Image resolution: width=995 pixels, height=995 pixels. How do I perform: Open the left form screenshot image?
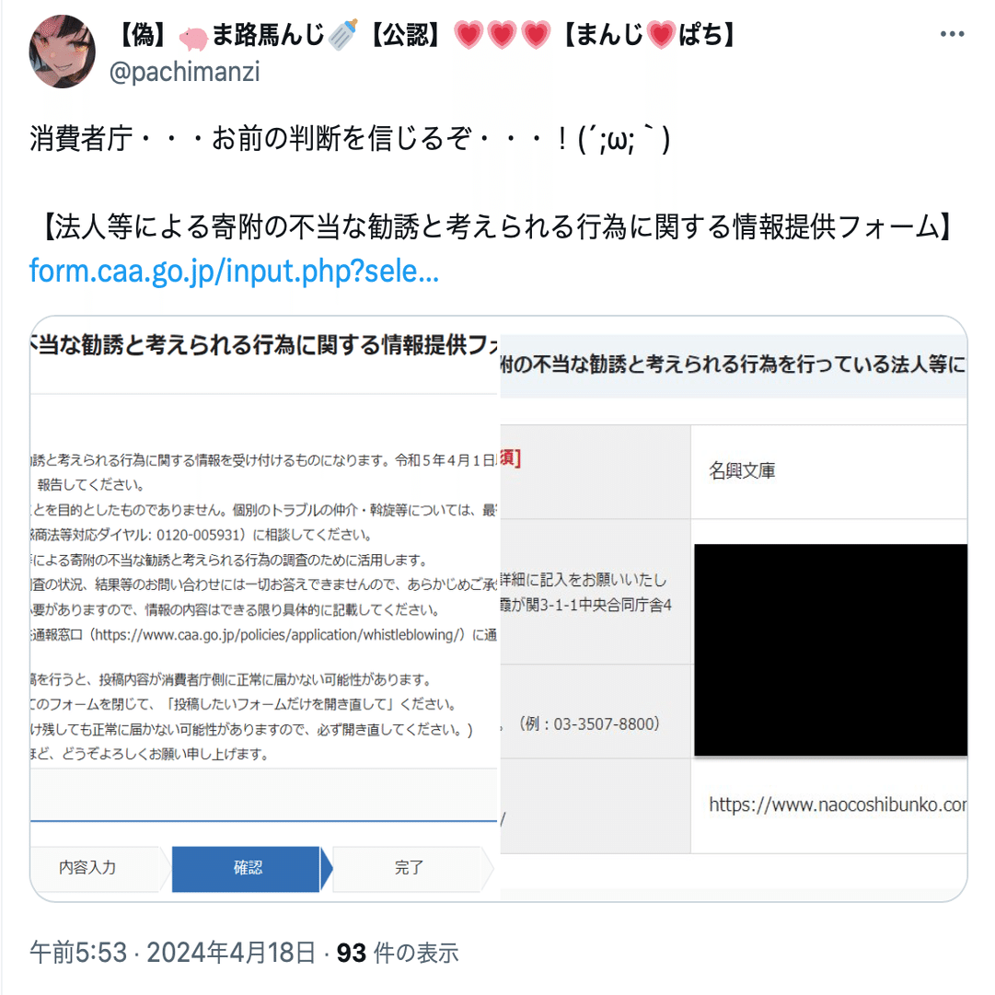[264, 608]
